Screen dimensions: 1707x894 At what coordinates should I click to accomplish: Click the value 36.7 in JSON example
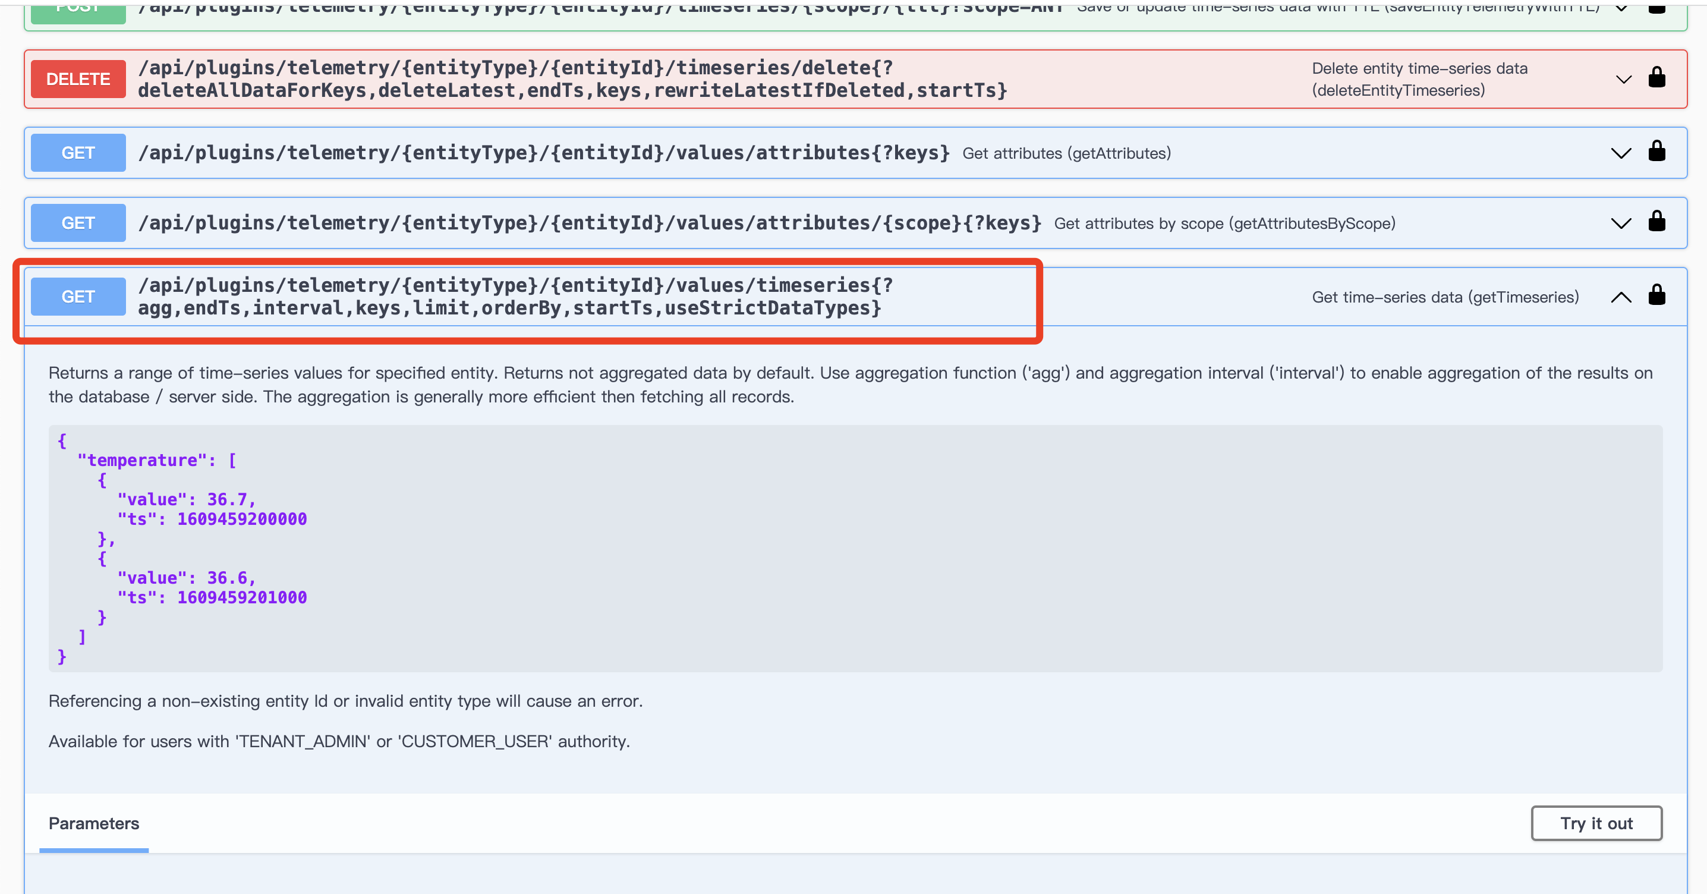click(226, 499)
